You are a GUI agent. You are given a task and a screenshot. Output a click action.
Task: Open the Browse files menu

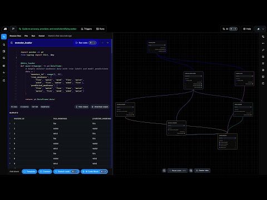pos(15,36)
